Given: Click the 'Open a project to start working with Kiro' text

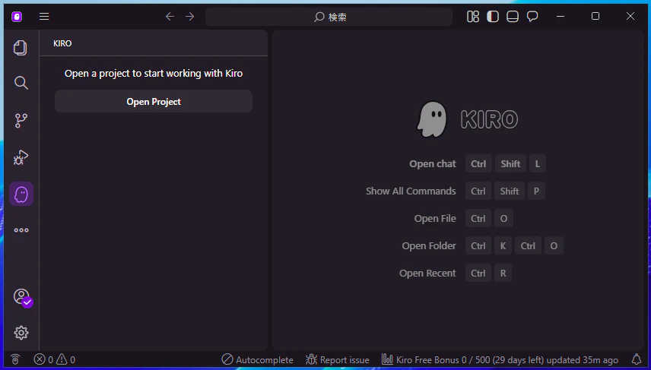Looking at the screenshot, I should [154, 74].
